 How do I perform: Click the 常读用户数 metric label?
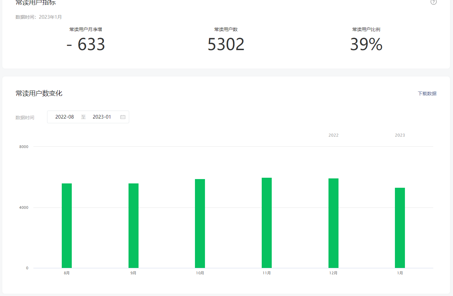click(x=226, y=29)
